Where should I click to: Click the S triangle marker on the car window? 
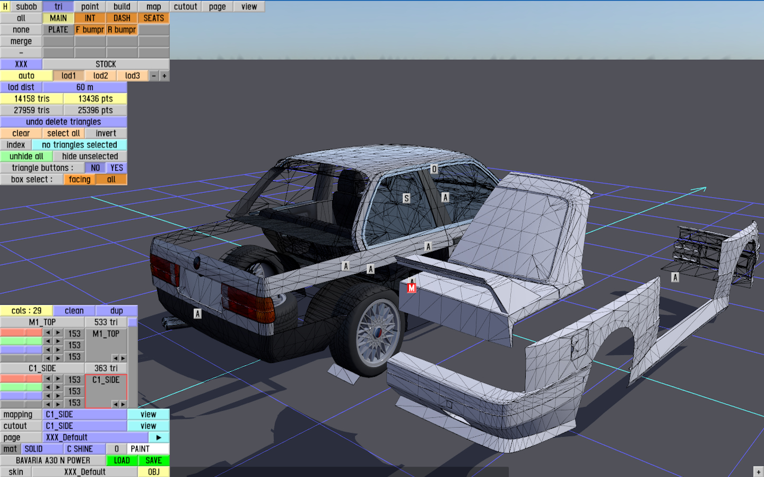[x=406, y=198]
